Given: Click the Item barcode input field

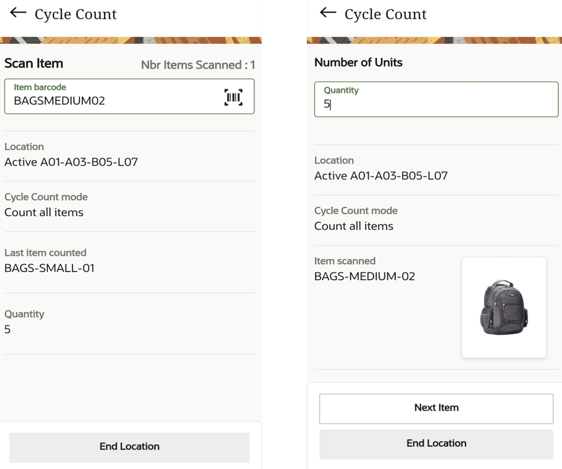Looking at the screenshot, I should click(x=129, y=97).
